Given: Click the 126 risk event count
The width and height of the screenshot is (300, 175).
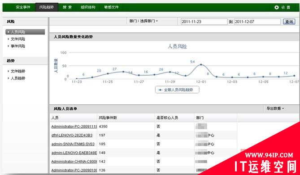Looking at the screenshot, I should click(102, 170).
